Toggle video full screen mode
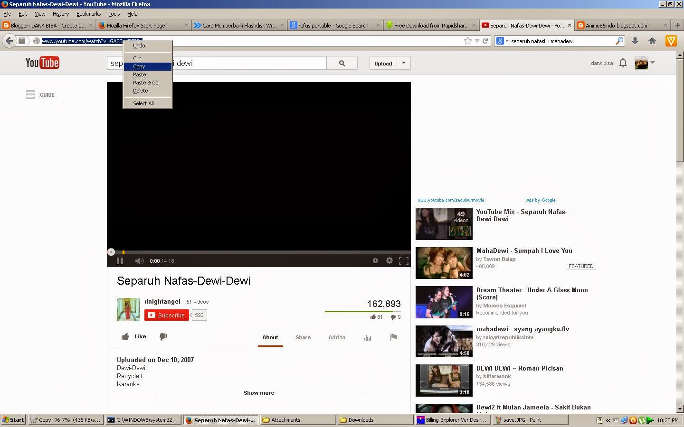This screenshot has height=427, width=684. 404,260
